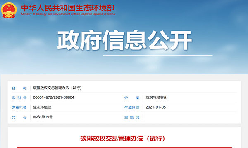Select the 名称 field label
This screenshot has width=248, height=148.
point(19,88)
